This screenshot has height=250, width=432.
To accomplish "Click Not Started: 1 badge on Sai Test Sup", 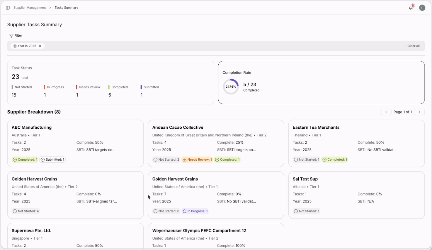I will 307,211.
